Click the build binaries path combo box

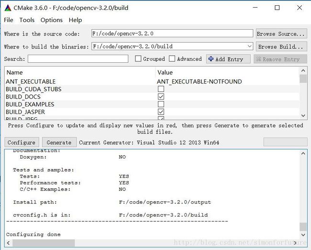172,46
